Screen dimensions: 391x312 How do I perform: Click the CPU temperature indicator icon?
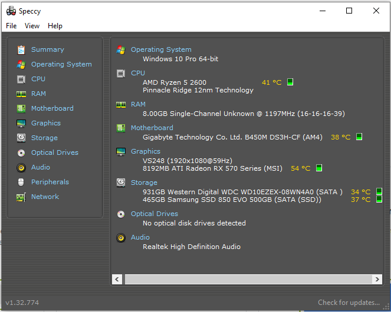point(290,82)
